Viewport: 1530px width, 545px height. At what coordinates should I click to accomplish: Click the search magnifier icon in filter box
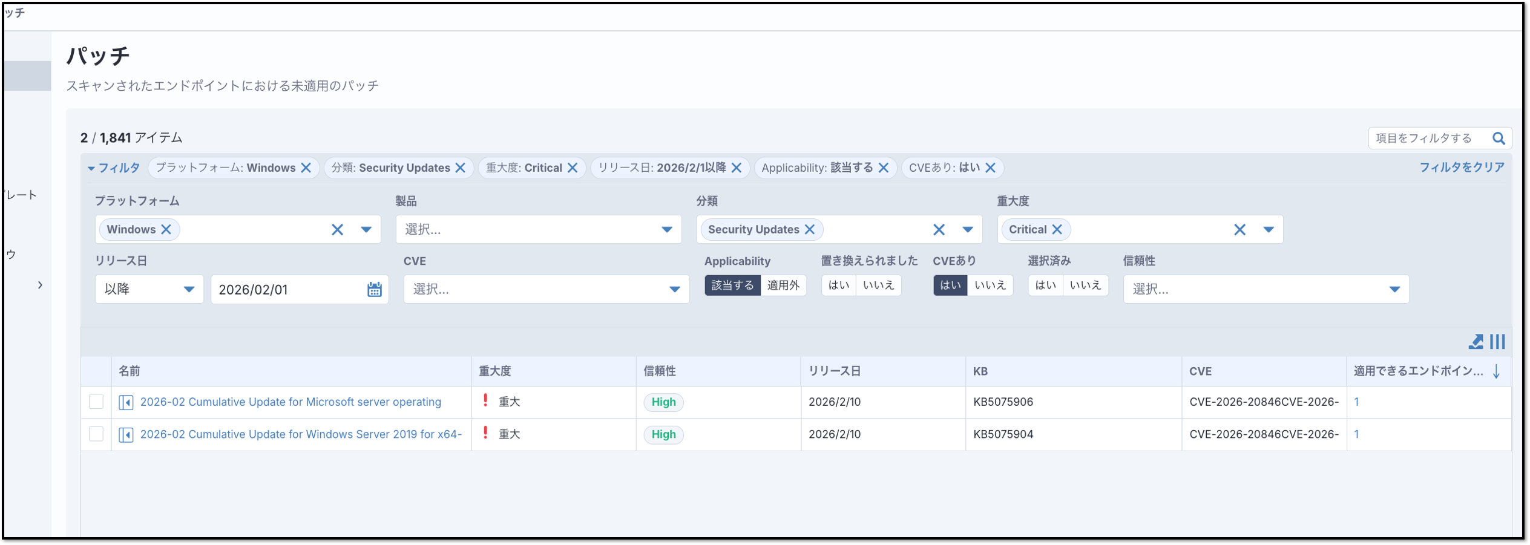(x=1499, y=139)
